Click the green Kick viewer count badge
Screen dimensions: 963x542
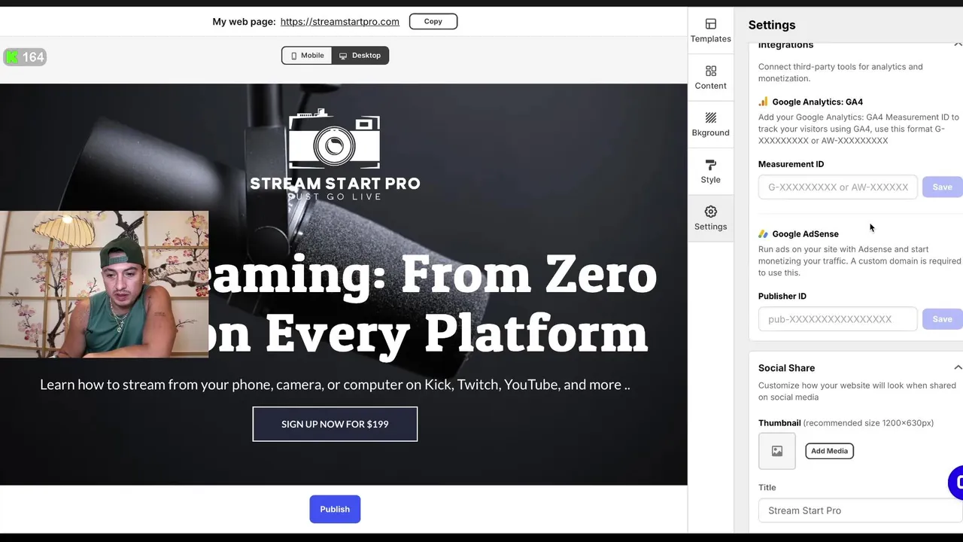[25, 57]
